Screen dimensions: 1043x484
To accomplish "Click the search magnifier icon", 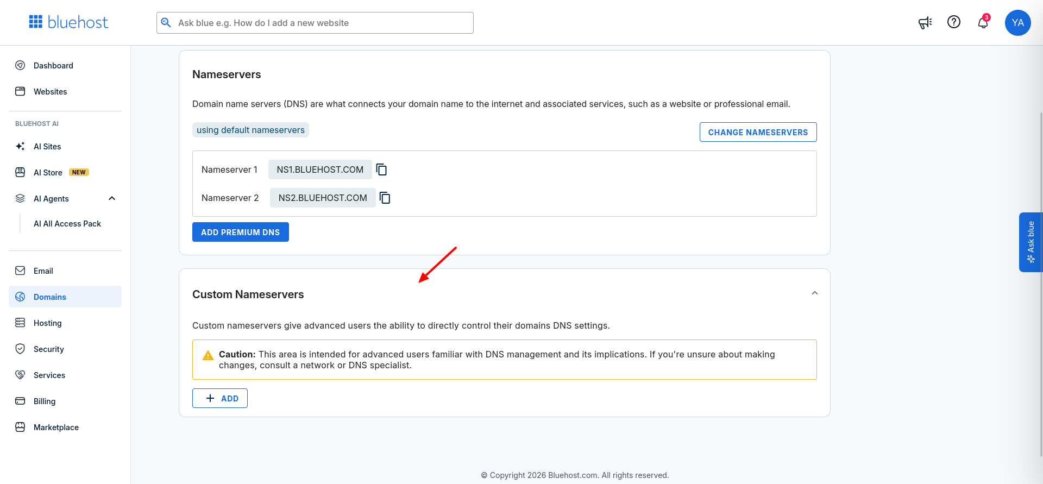I will tap(166, 23).
